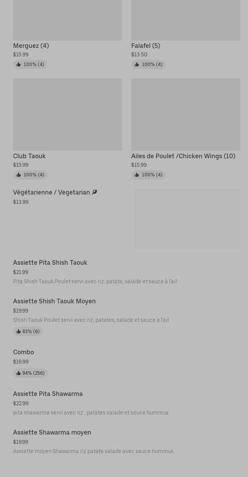The width and height of the screenshot is (248, 477).
Task: Click thumbs-up icon under Assiette Shish Taouk Moyen
Action: (18, 332)
